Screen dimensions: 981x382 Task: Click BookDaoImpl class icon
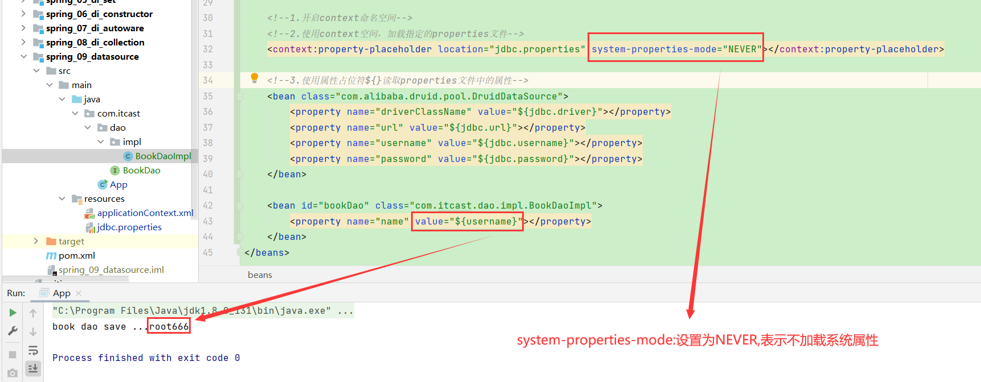(x=128, y=156)
